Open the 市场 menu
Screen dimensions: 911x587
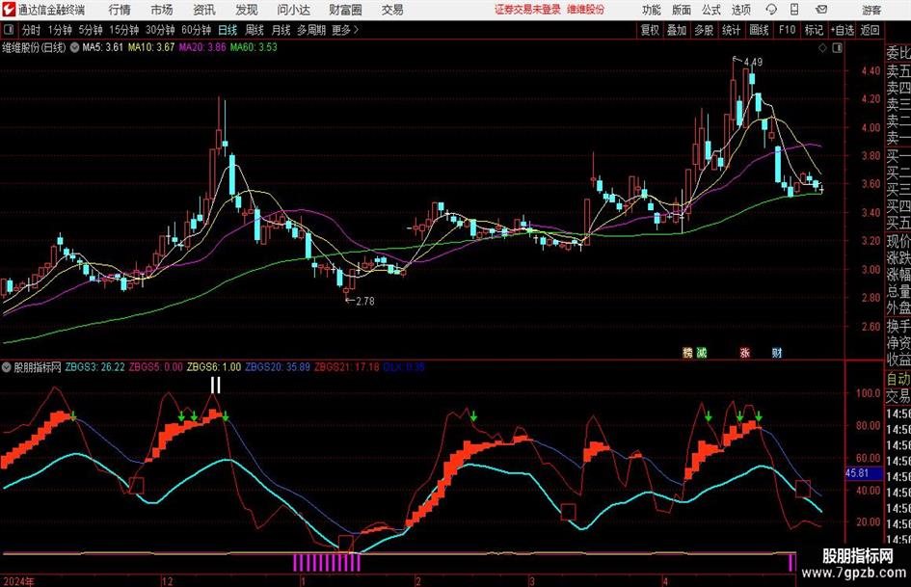pyautogui.click(x=162, y=10)
